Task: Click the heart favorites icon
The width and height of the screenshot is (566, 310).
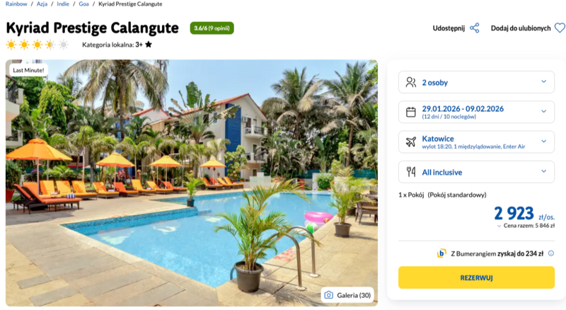Action: click(560, 28)
